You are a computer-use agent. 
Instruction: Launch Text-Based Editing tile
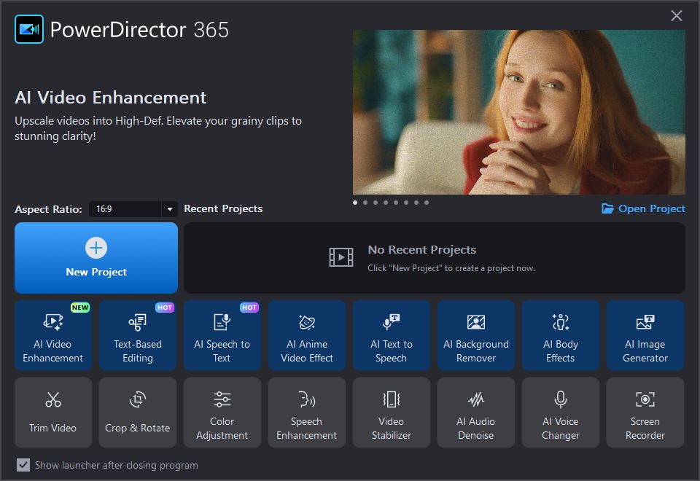138,335
